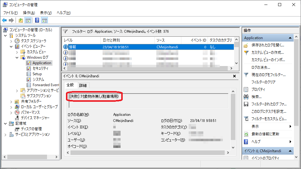Open the 操作 menu

29,13
